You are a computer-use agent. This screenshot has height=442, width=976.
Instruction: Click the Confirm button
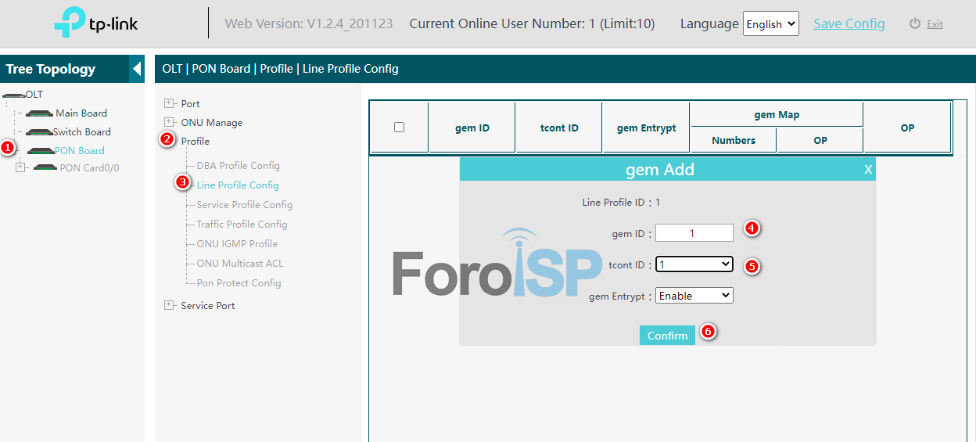click(x=667, y=336)
